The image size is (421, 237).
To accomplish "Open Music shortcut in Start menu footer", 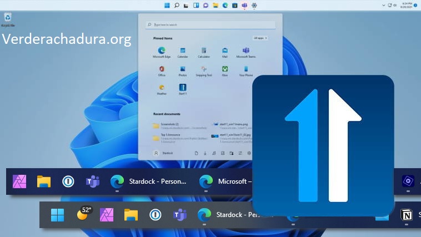I will pyautogui.click(x=214, y=153).
